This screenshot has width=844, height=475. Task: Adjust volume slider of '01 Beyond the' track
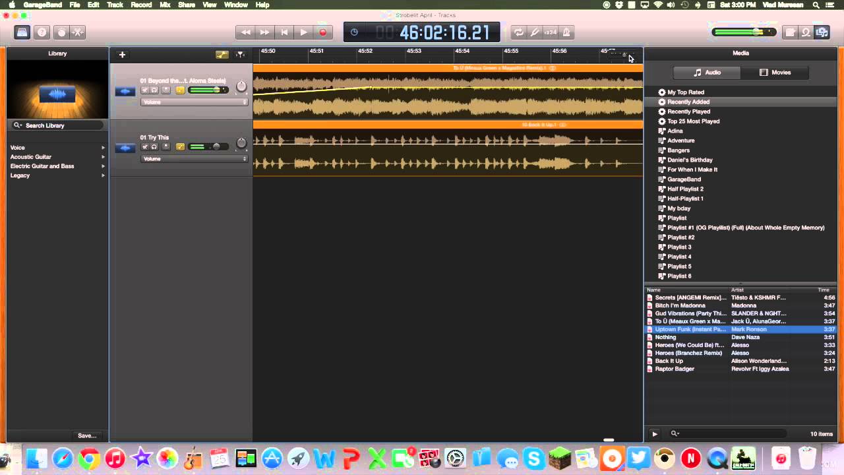208,90
